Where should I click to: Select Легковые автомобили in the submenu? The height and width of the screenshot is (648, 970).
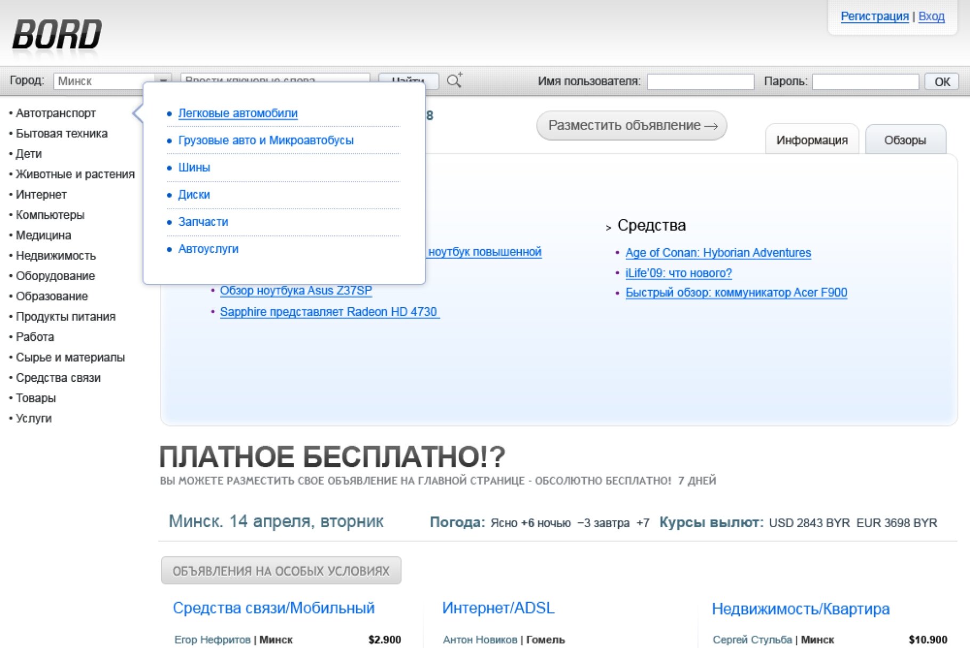[x=238, y=113]
